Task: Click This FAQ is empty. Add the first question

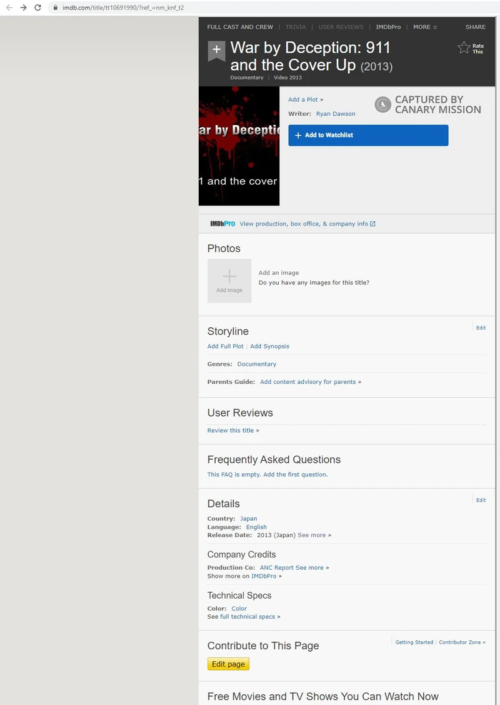Action: coord(267,475)
